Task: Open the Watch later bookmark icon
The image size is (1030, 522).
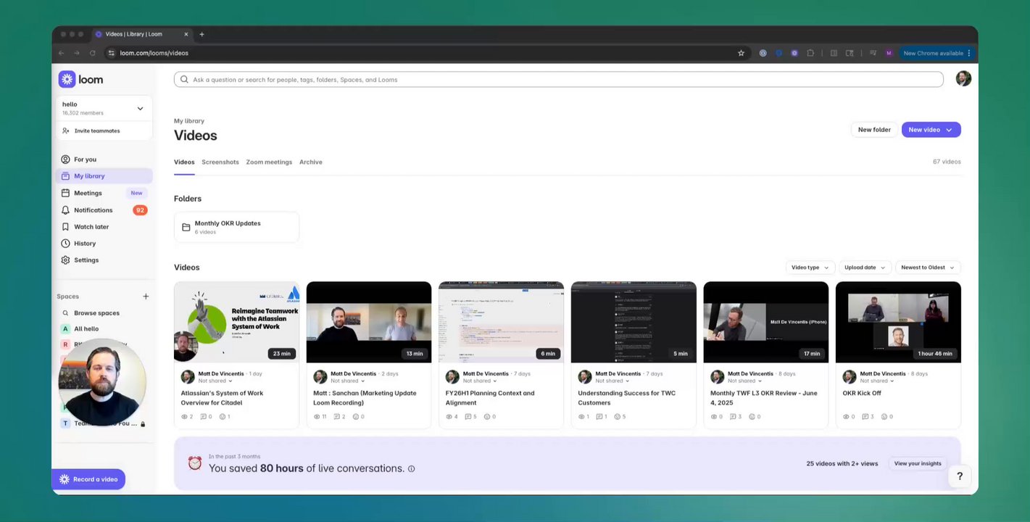Action: pos(65,227)
